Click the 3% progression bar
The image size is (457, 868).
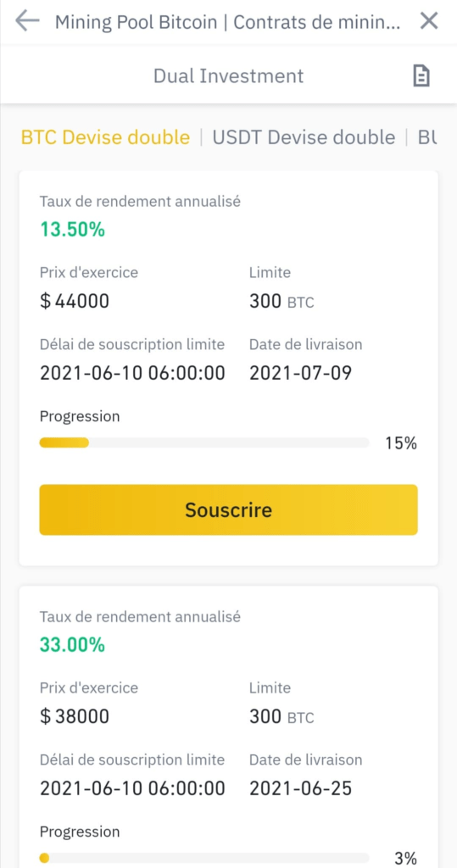click(x=203, y=858)
